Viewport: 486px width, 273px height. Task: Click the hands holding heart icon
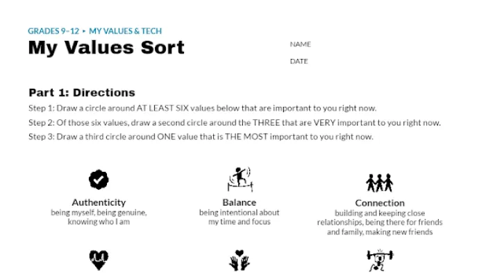tap(240, 261)
